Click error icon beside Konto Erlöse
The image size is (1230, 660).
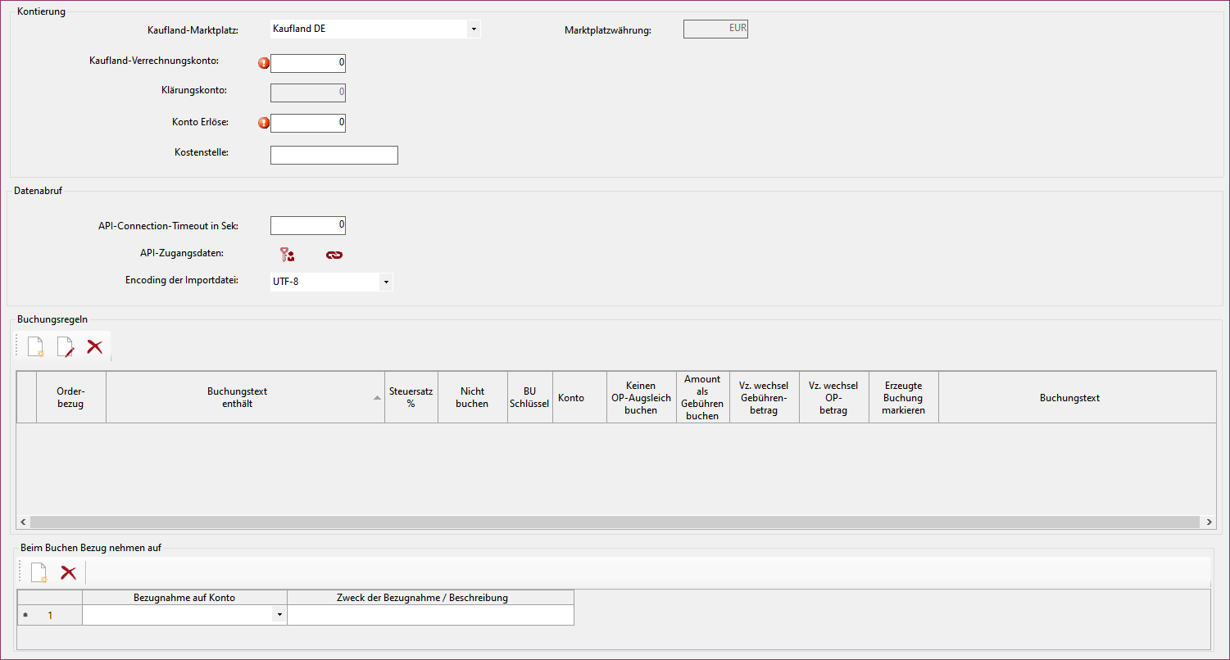264,123
